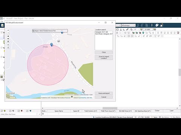Viewport: 181px width, 135px height.
Task: Click the map zoom out minus button
Action: [8, 33]
